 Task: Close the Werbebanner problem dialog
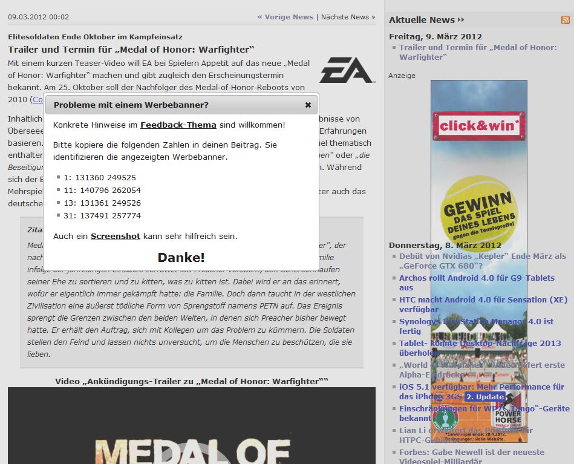pyautogui.click(x=308, y=105)
